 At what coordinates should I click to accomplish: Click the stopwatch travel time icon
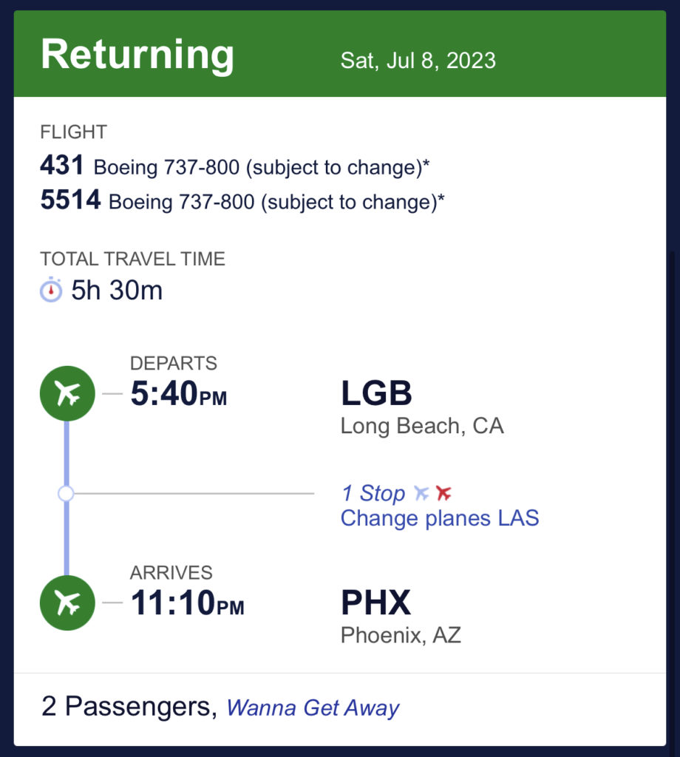(51, 290)
